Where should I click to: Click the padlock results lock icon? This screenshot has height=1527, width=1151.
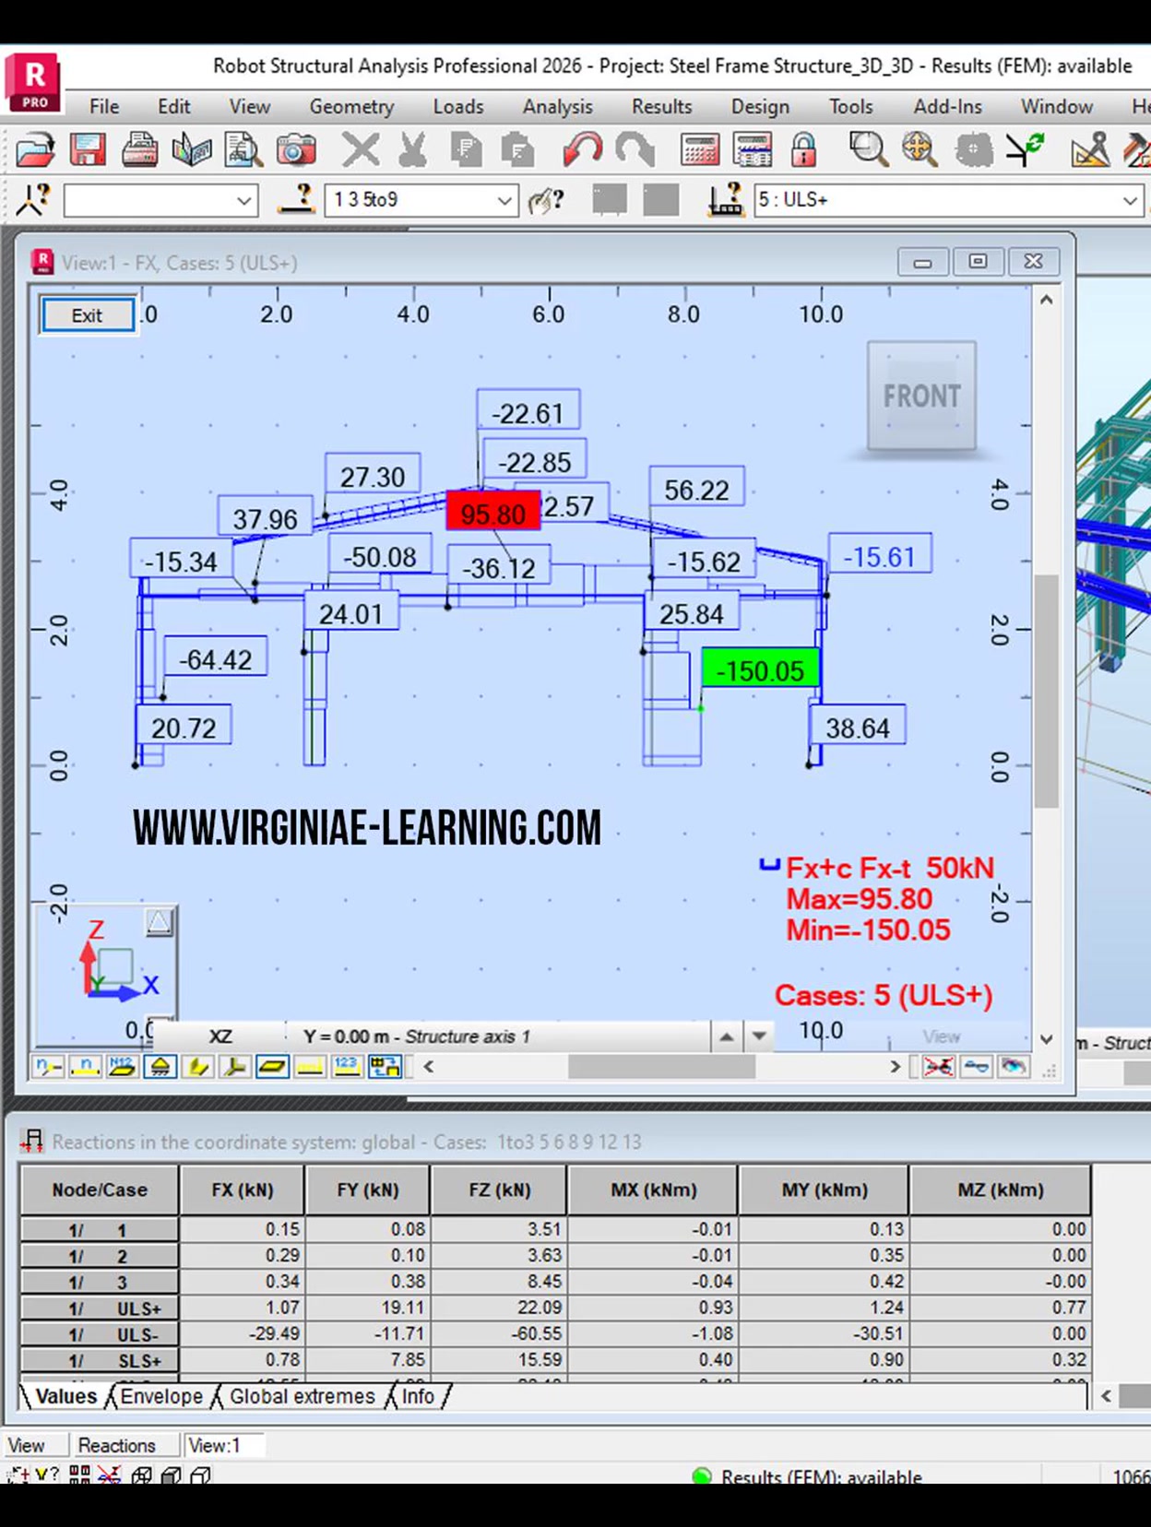[x=803, y=149]
